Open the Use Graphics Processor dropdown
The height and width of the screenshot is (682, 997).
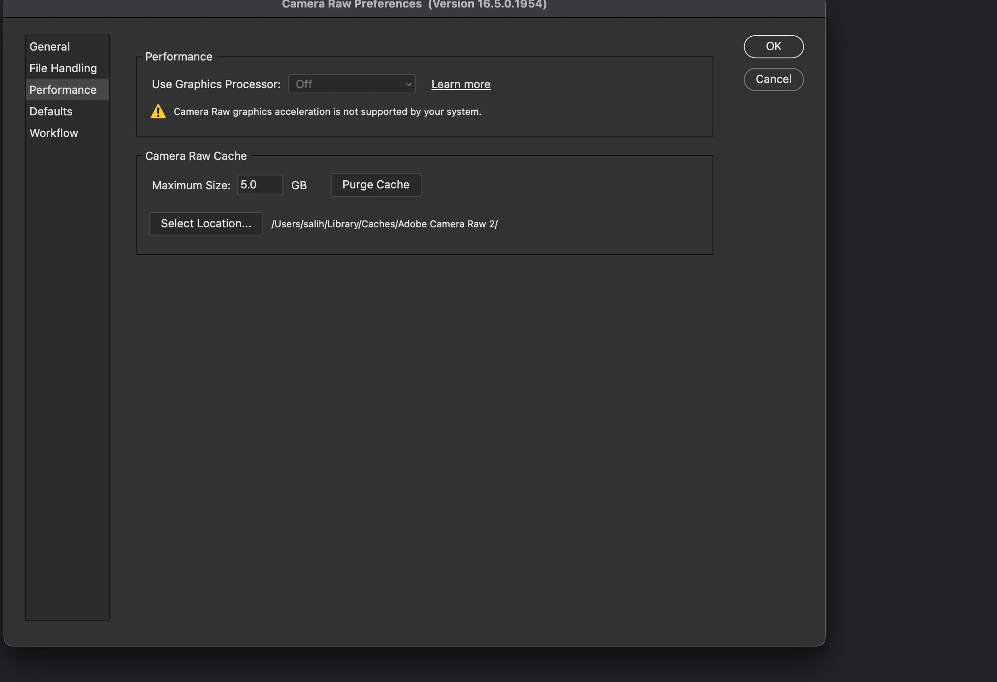(x=351, y=84)
